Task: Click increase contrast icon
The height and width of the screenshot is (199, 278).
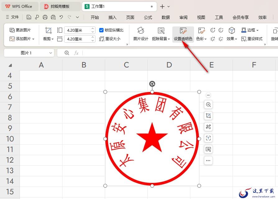Action: click(x=213, y=30)
